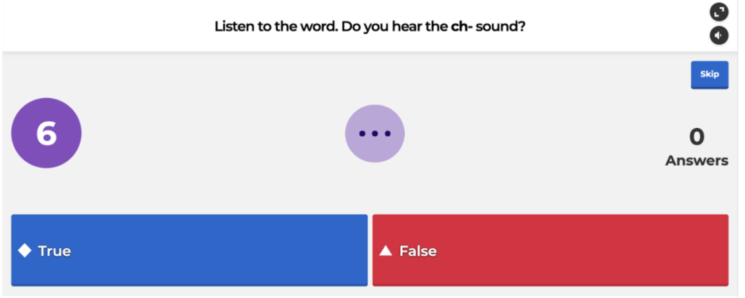Viewport: 745px width, 298px height.
Task: Click the question text about the word
Action: click(x=369, y=28)
